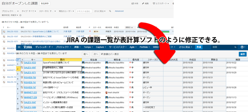This screenshot has height=112, width=248.
Task: Open the ダッシュボード navigation menu
Action: (44, 47)
